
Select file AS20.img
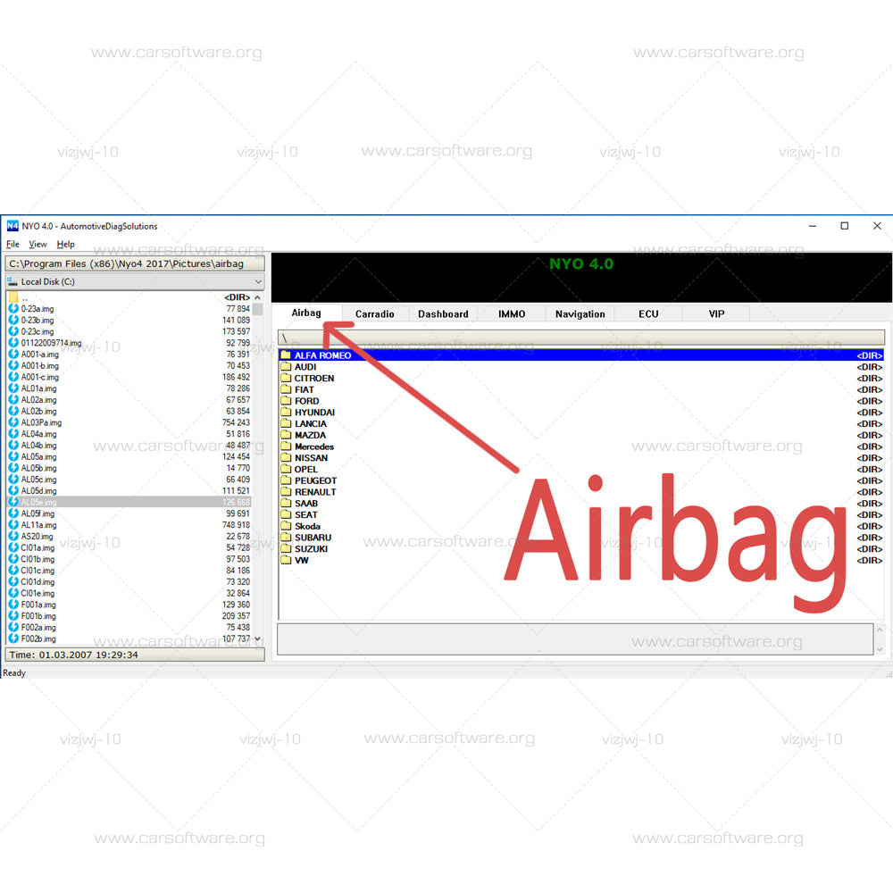tap(129, 537)
